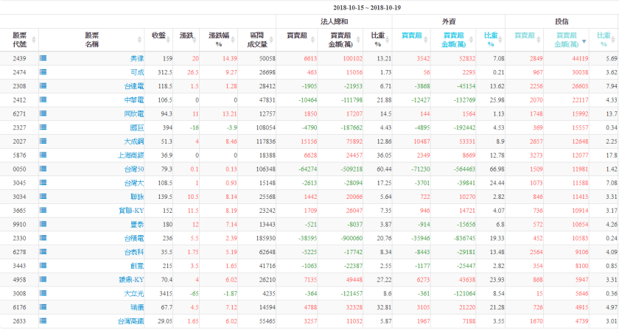Open the list icon for 台積電 row

pyautogui.click(x=43, y=238)
